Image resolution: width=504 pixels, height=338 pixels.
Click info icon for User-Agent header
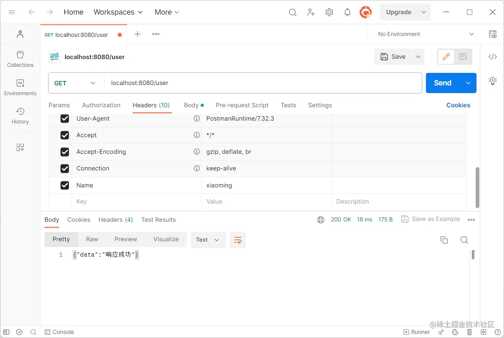click(x=197, y=119)
